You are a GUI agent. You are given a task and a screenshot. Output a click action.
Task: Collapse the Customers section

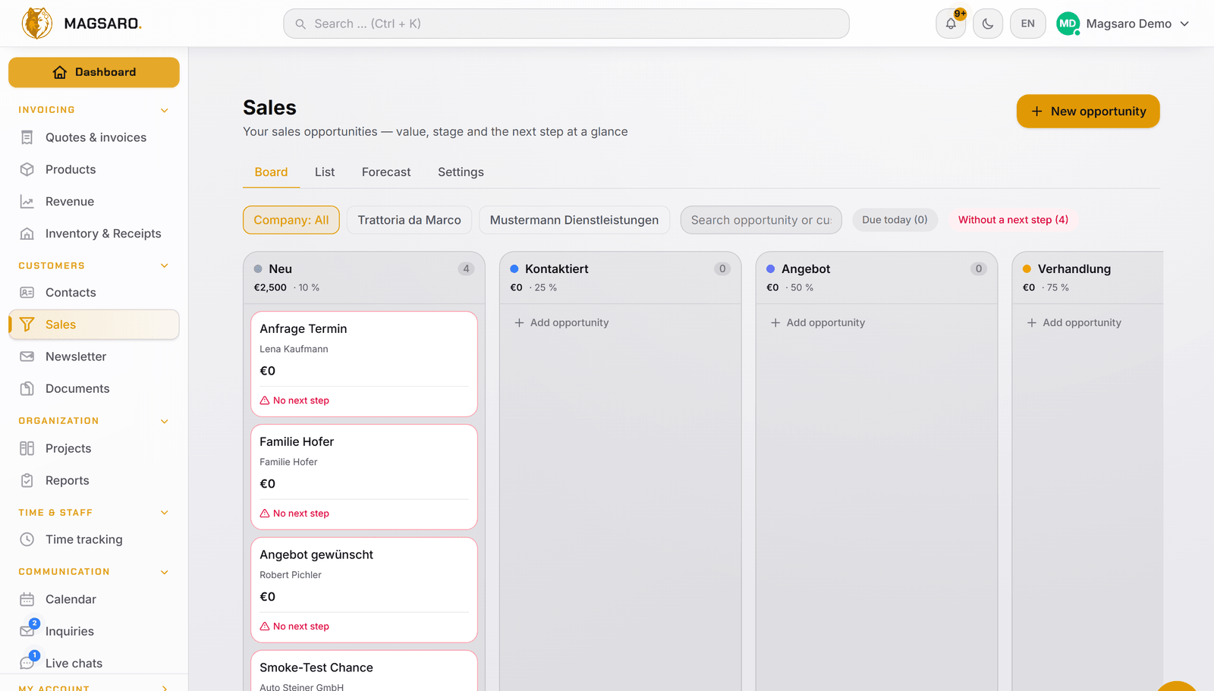click(x=165, y=265)
